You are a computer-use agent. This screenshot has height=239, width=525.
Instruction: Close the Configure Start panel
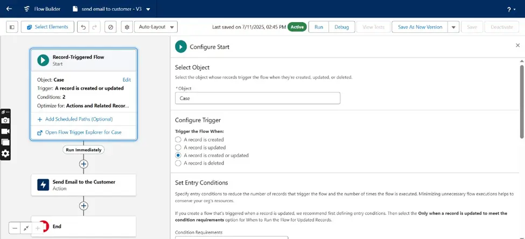click(x=517, y=46)
